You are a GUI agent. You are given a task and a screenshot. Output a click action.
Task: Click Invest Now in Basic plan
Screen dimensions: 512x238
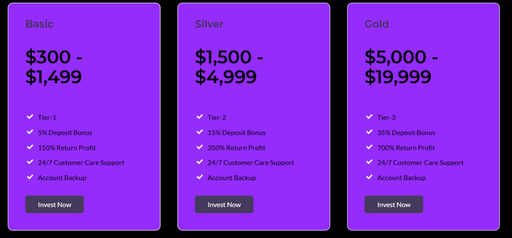[54, 204]
